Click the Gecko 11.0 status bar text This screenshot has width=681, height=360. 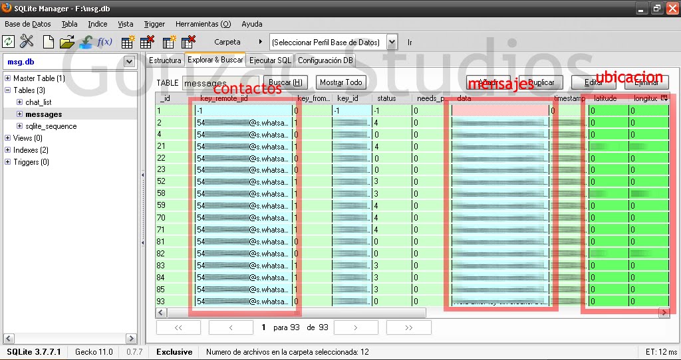(x=94, y=352)
